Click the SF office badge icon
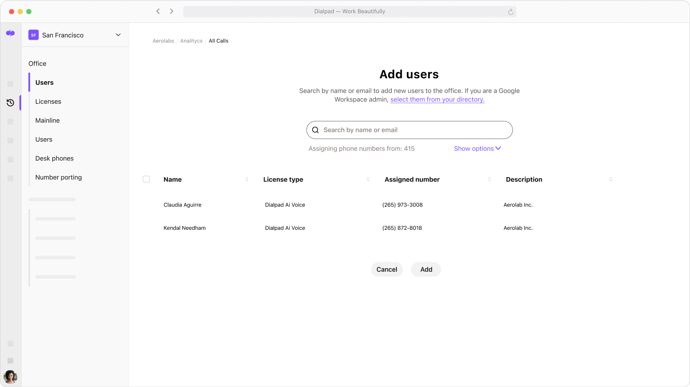Image resolution: width=690 pixels, height=387 pixels. click(x=34, y=35)
